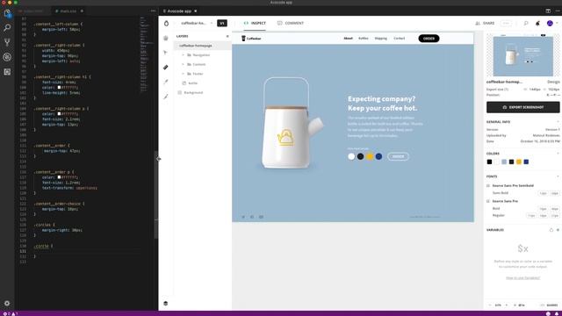
Task: Collapse the Fonts section
Action: click(558, 176)
